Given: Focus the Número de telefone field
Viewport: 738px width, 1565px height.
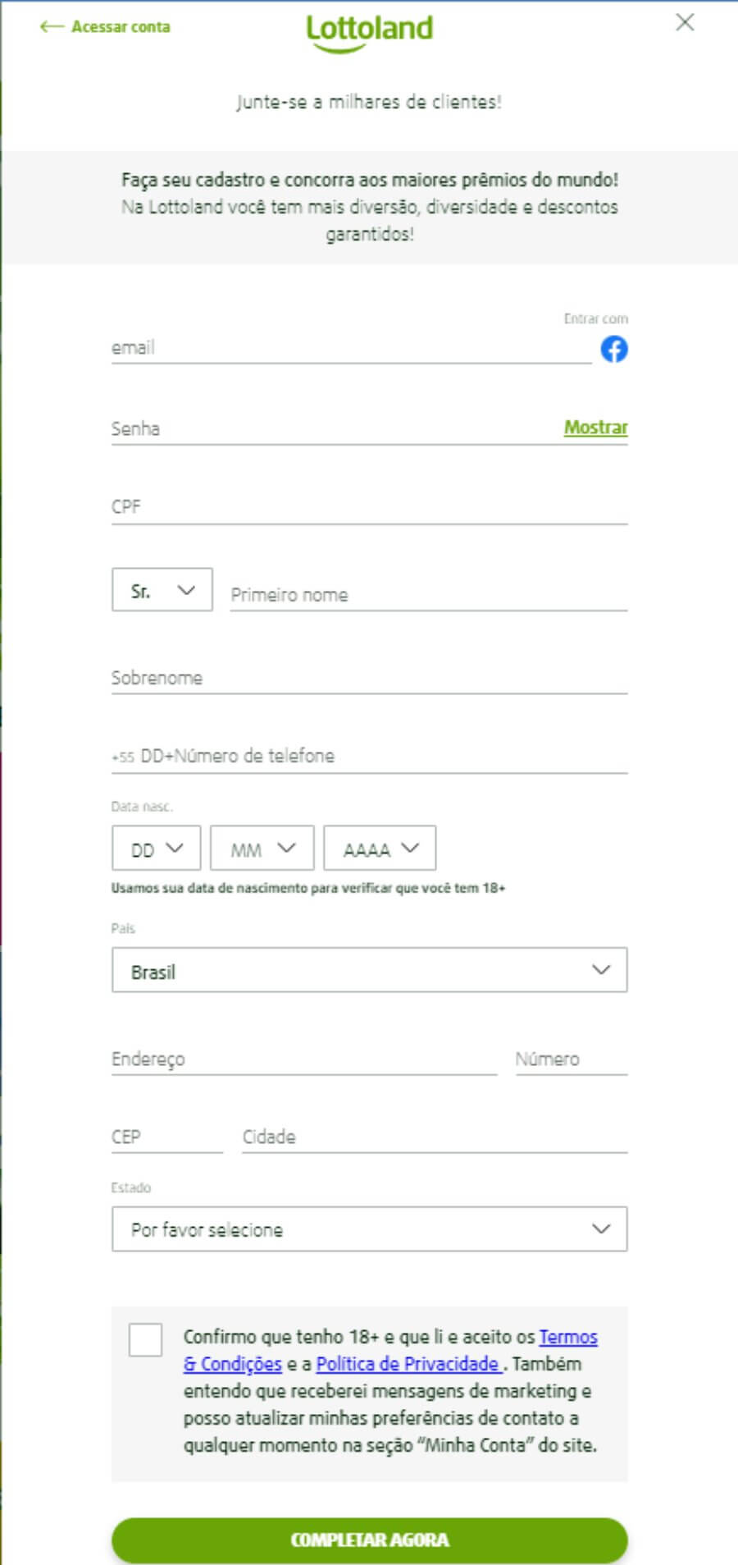Looking at the screenshot, I should point(369,756).
